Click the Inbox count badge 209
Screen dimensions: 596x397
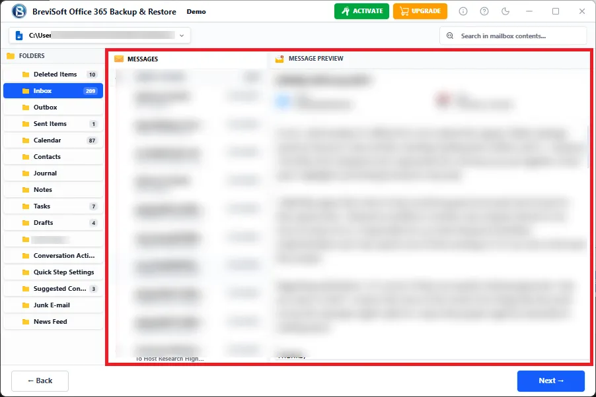(x=91, y=91)
